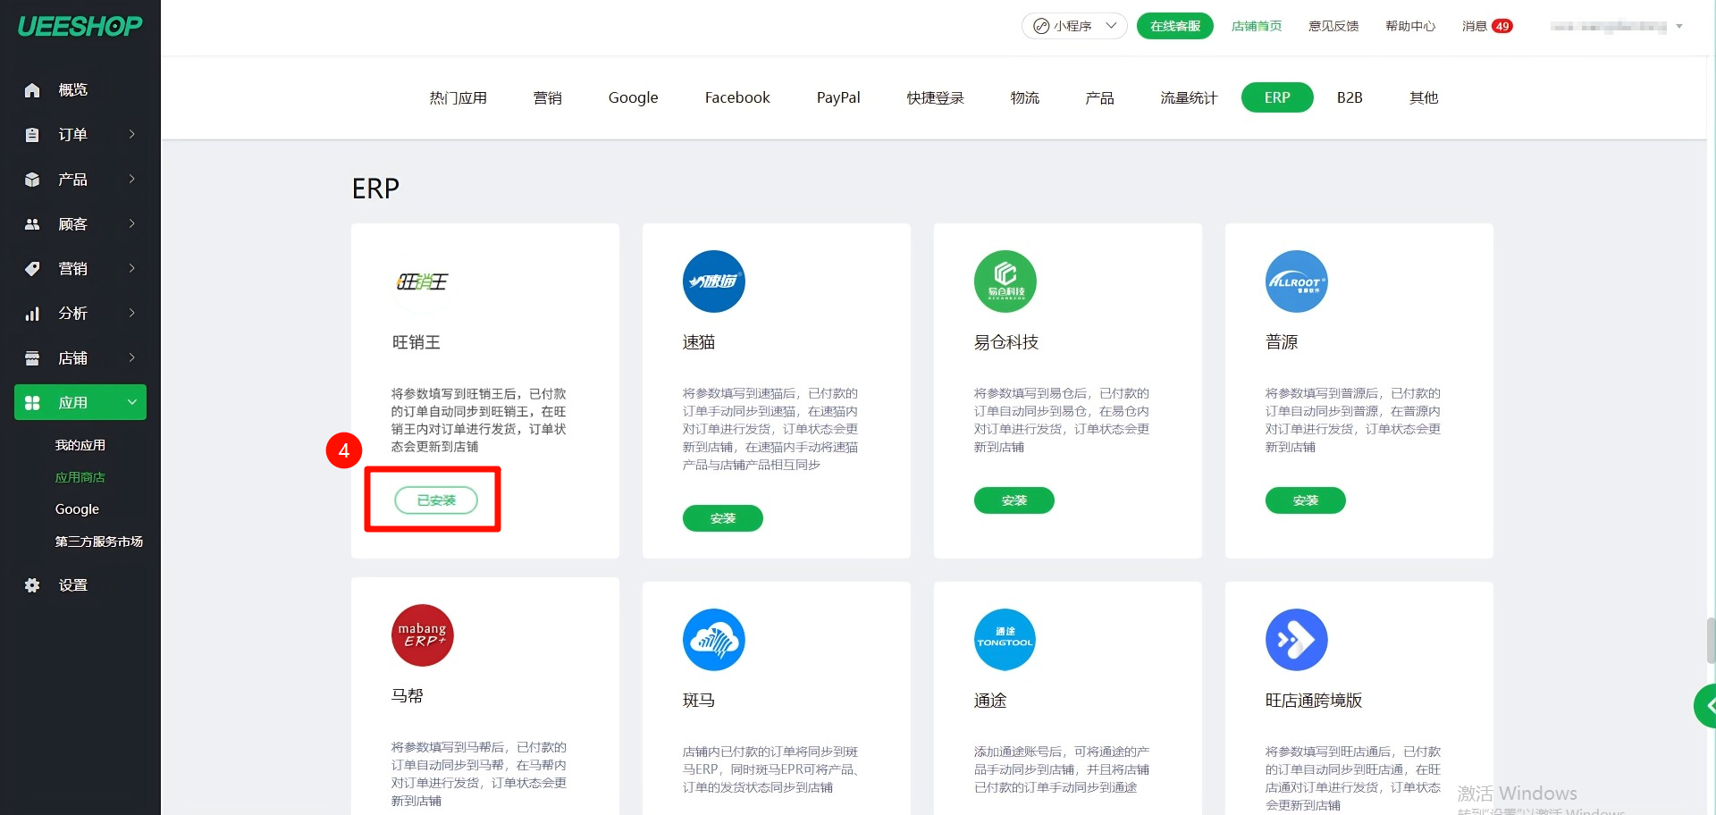Click the UEESHOP logo
Screen dimensions: 1716x815
point(80,26)
